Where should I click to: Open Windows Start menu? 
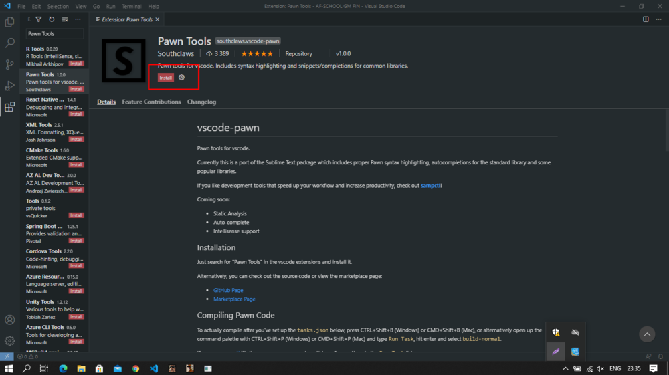point(9,368)
